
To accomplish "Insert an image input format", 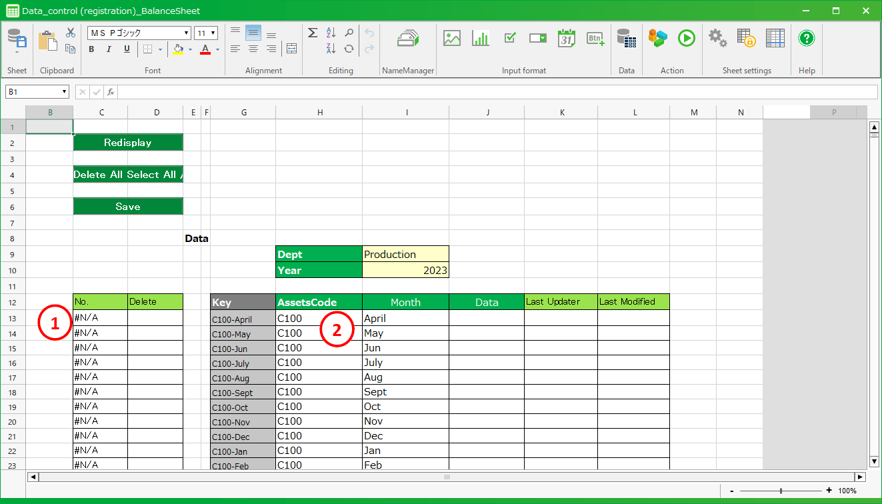I will 452,39.
